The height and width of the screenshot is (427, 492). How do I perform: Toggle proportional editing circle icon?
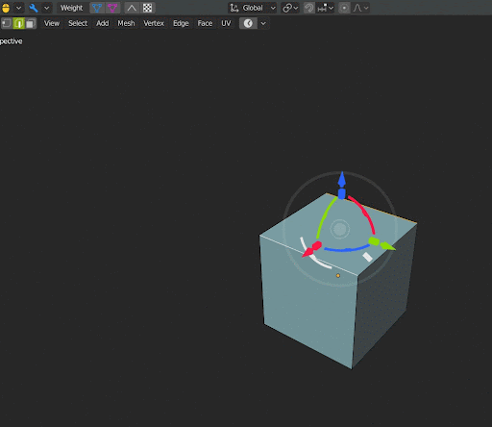tap(344, 8)
